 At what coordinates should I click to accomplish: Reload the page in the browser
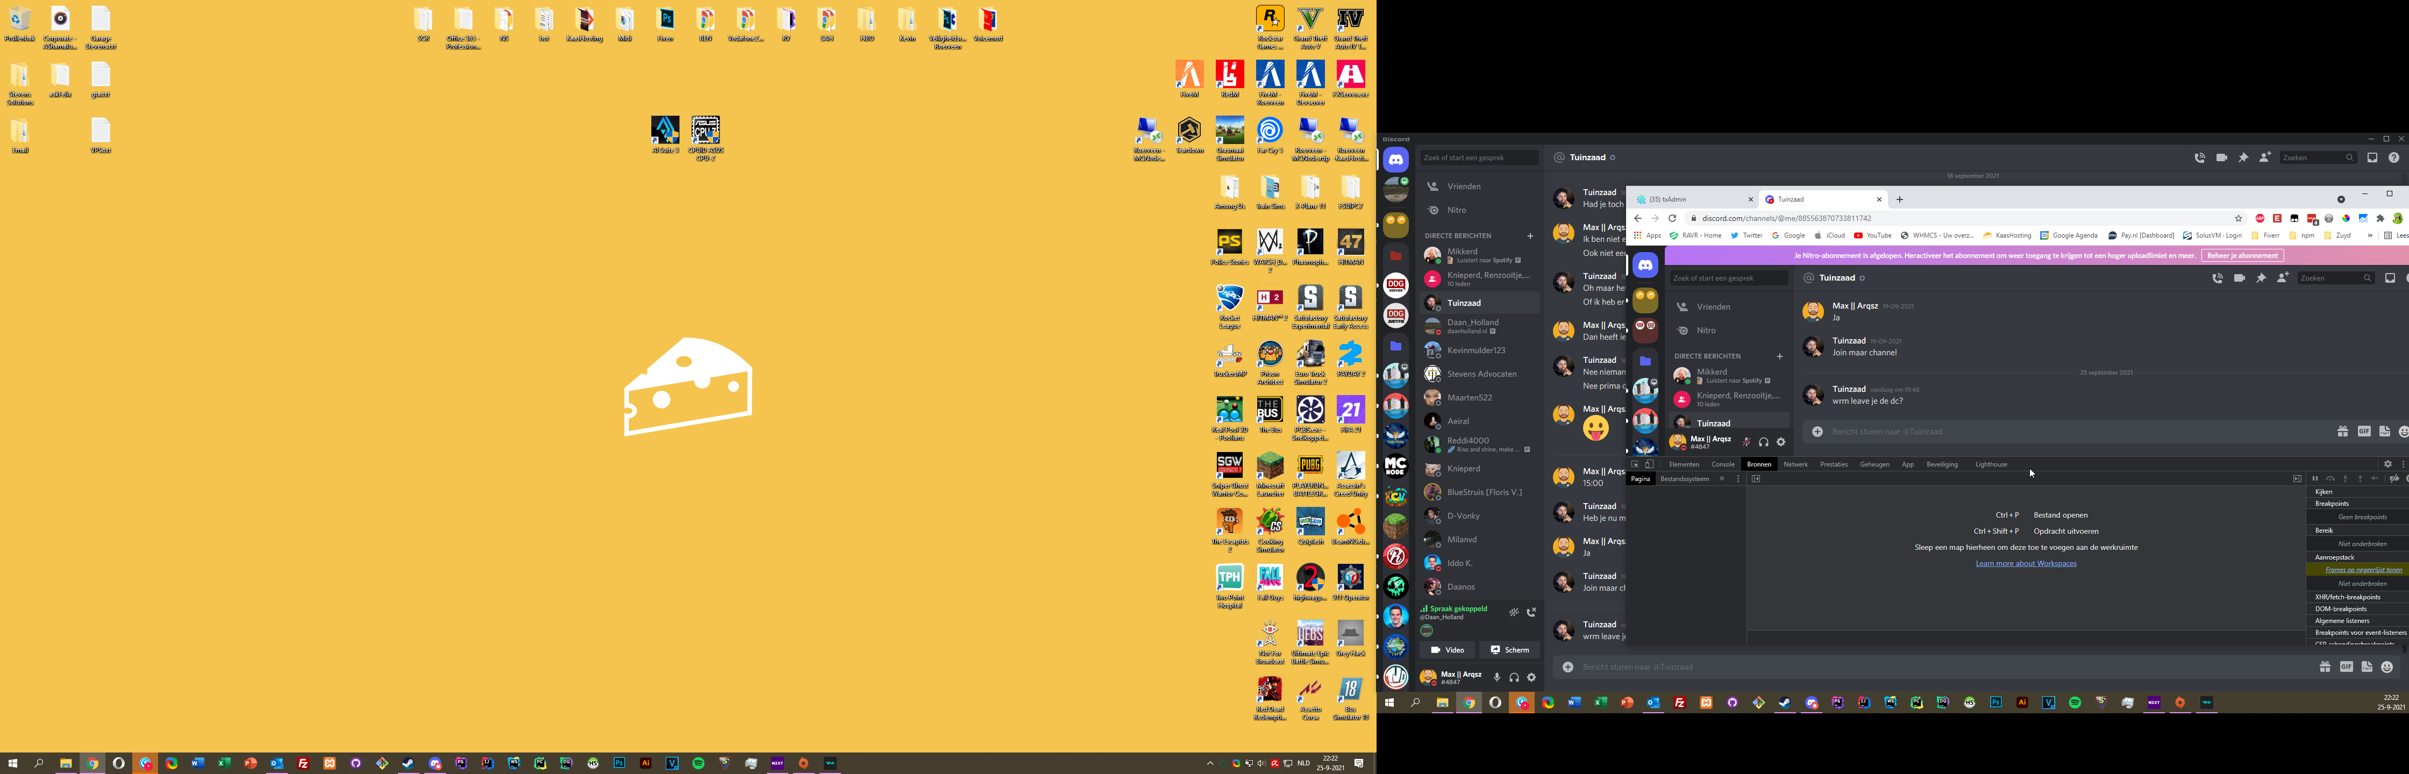coord(1672,219)
